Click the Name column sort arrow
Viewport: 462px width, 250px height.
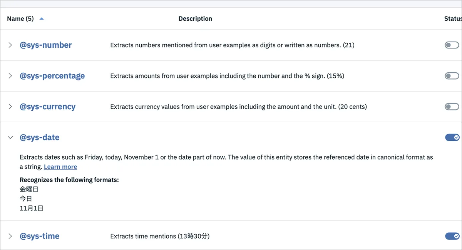[x=42, y=18]
